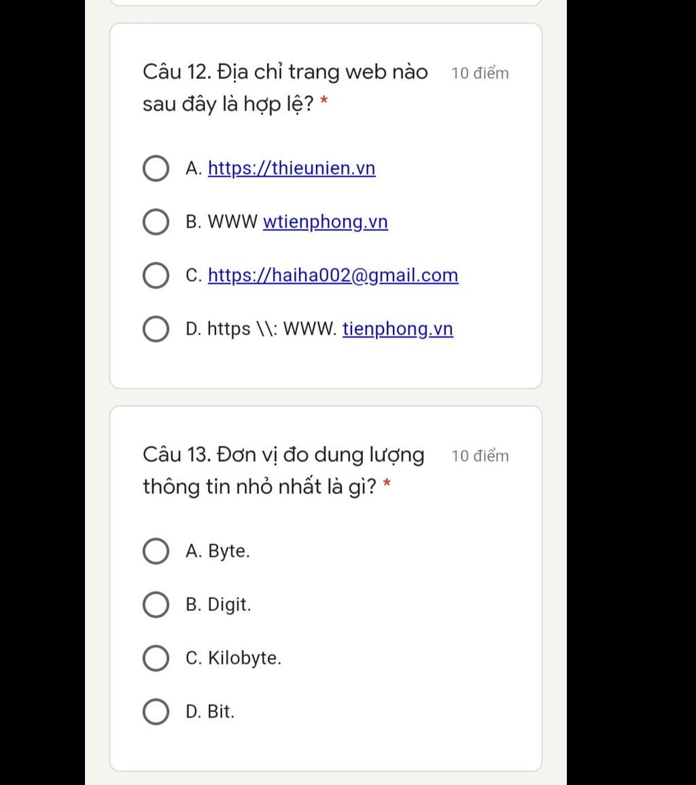696x785 pixels.
Task: Select the Digit radio option
Action: pos(156,605)
